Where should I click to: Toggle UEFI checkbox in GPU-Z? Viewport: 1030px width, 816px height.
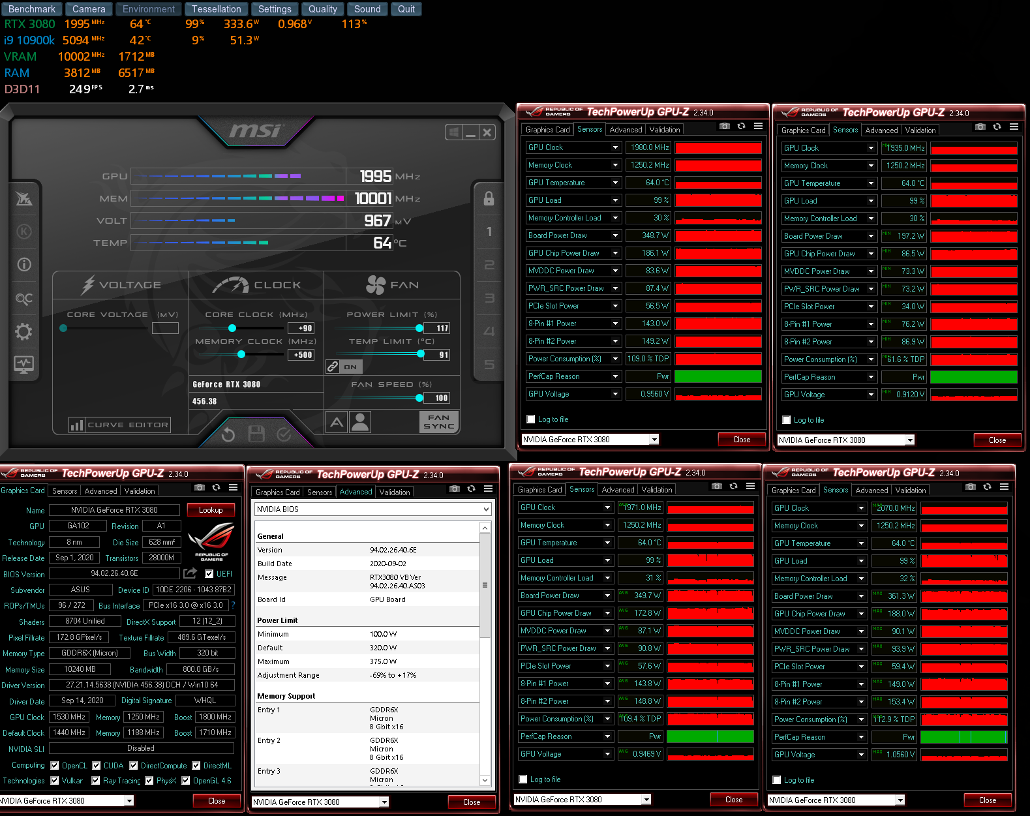coord(209,574)
